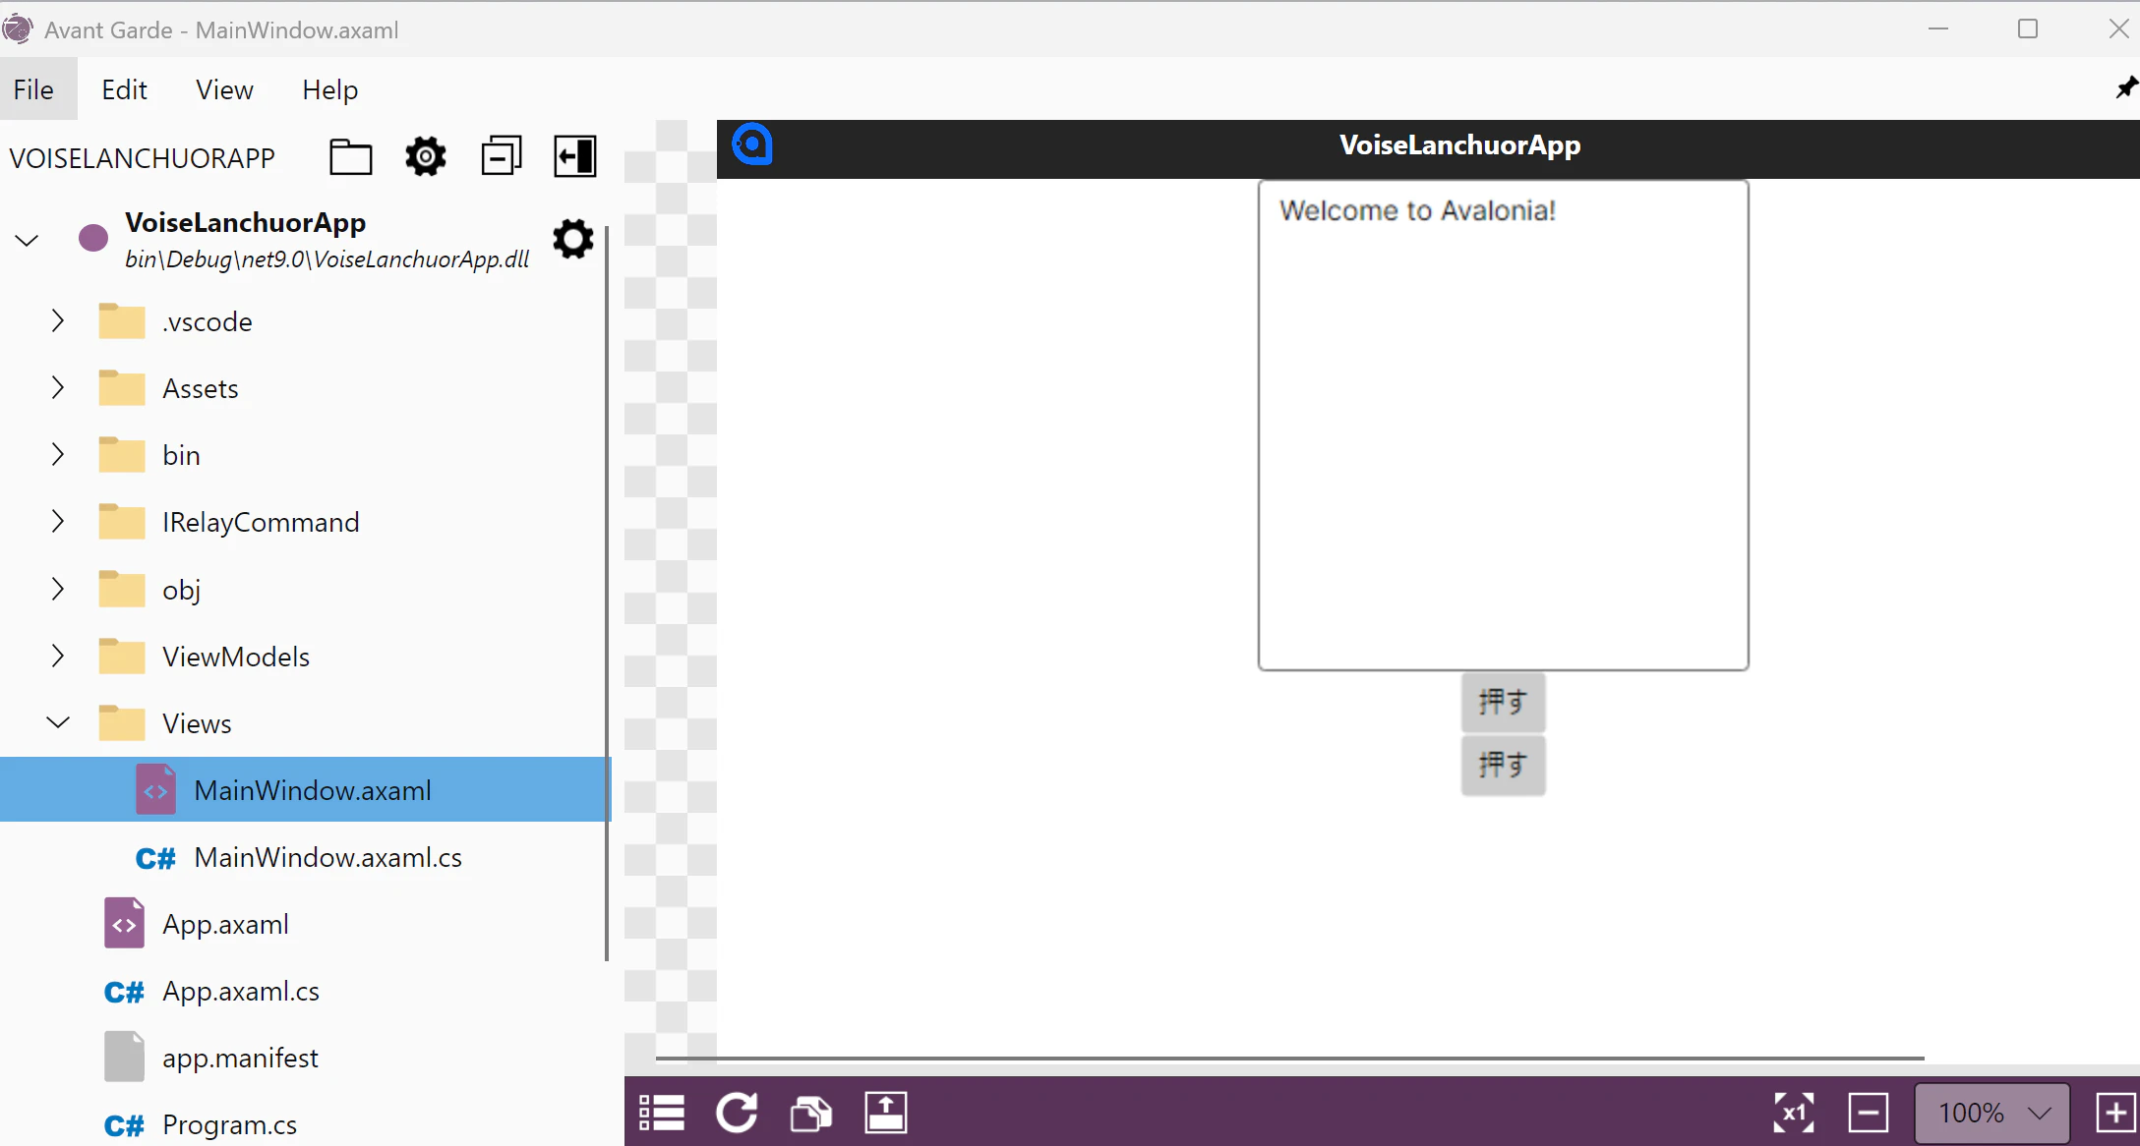This screenshot has width=2140, height=1146.
Task: Click the preview horizontal scrollbar
Action: tap(1289, 1059)
